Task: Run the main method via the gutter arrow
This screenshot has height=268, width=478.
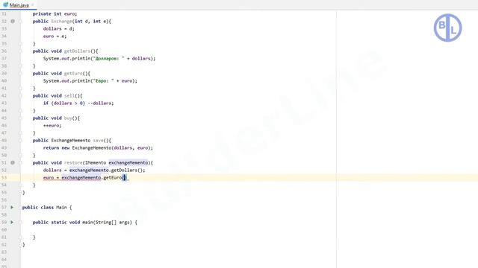Action: (x=12, y=222)
